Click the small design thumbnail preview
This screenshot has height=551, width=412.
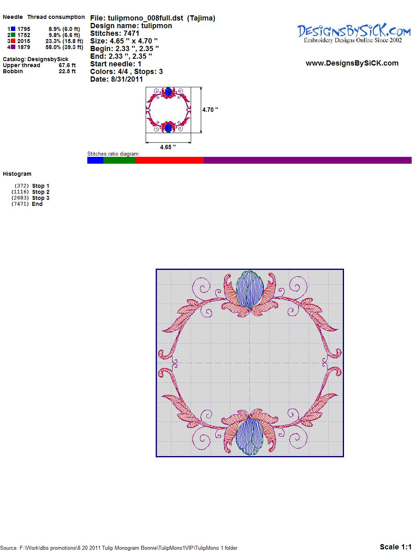pos(168,110)
